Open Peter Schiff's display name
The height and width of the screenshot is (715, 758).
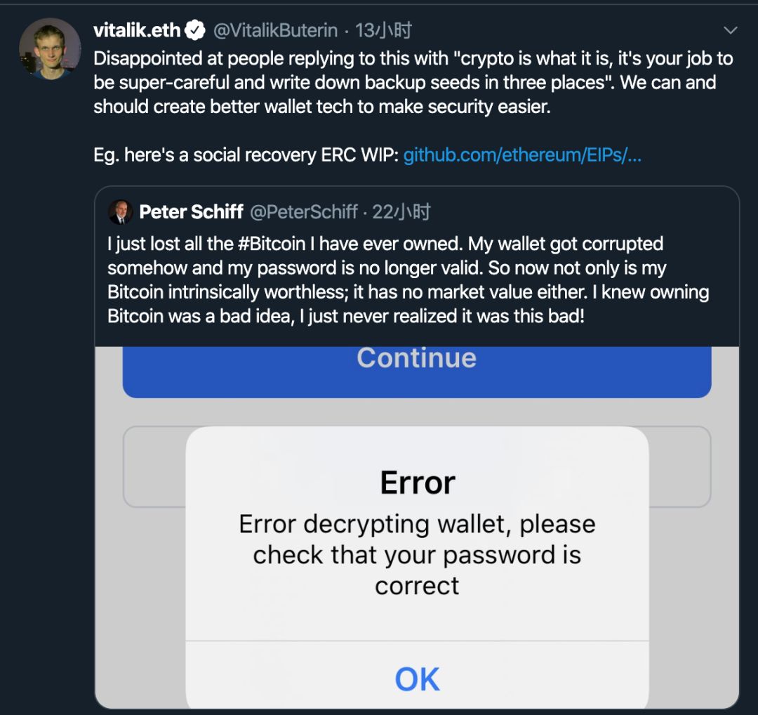tap(191, 212)
